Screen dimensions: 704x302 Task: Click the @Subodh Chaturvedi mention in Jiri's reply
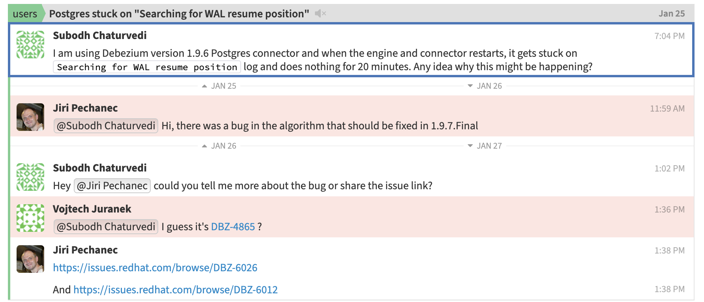click(x=105, y=125)
